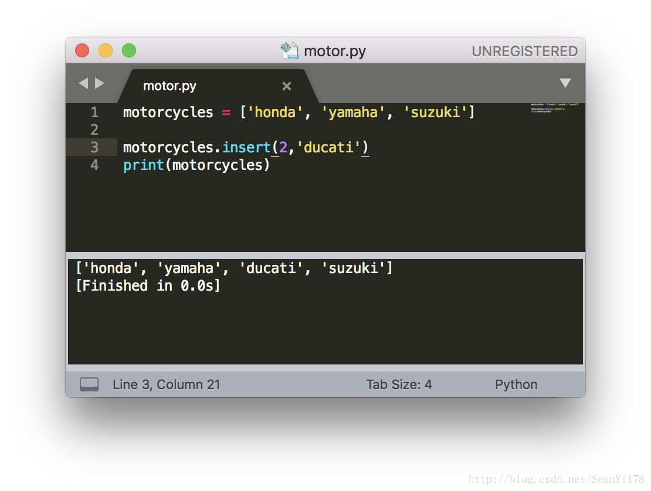The height and width of the screenshot is (491, 651).
Task: Click the motorcycles variable on line 1
Action: pos(168,112)
